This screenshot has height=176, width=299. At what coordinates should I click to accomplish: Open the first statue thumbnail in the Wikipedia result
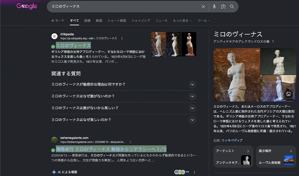coord(158,44)
